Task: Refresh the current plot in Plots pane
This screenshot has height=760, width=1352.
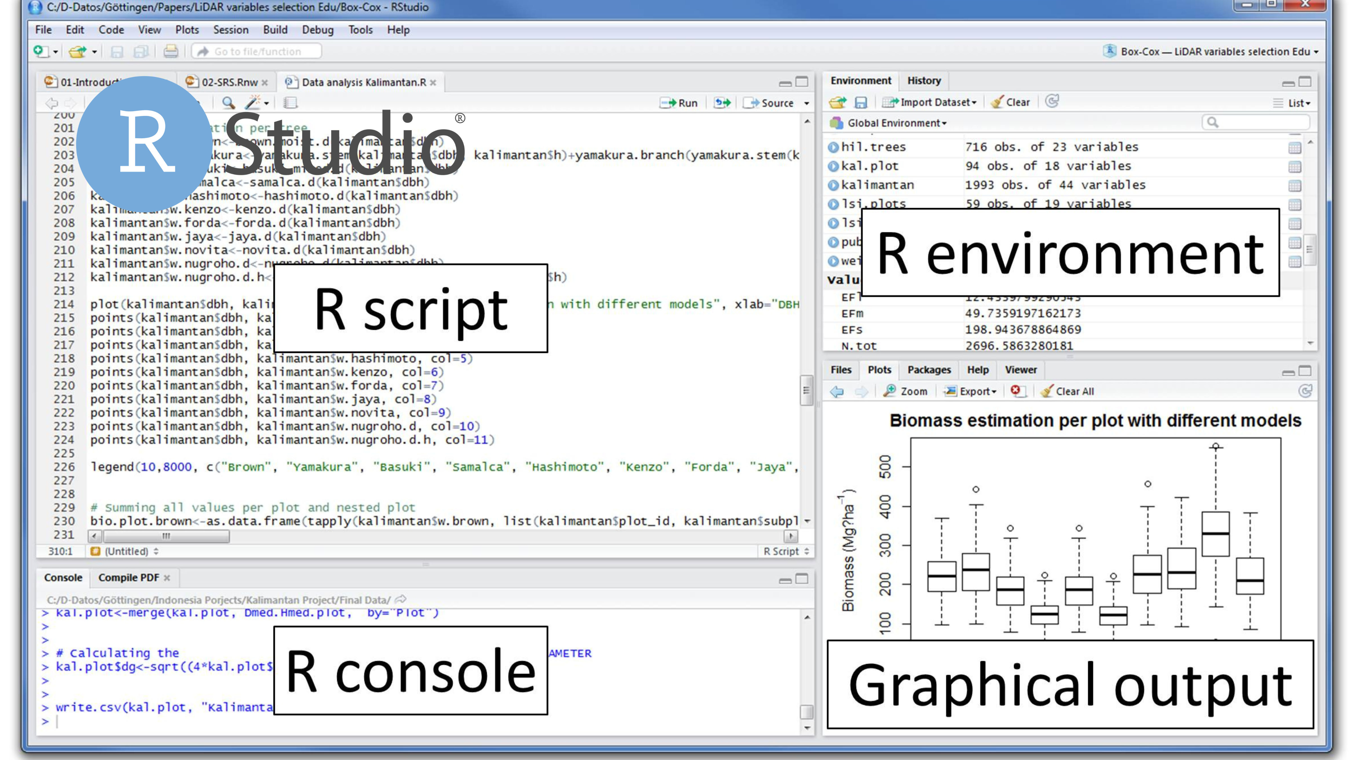Action: (1305, 391)
